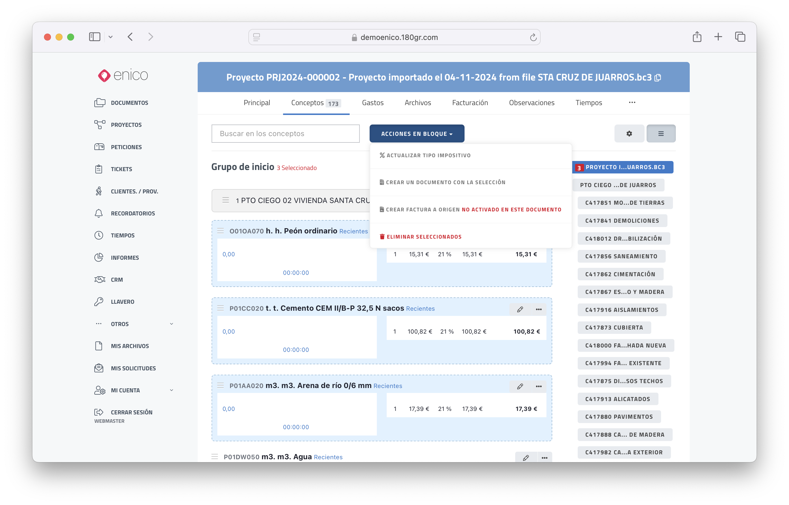Click the list view hamburger button
The height and width of the screenshot is (505, 789).
click(660, 133)
